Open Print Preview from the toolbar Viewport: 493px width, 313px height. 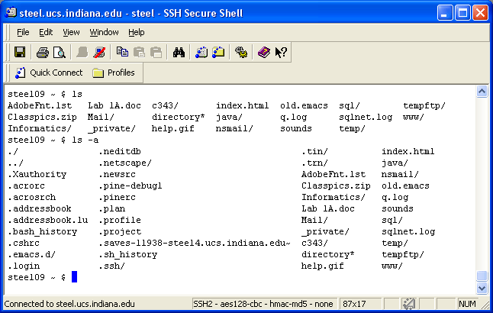tap(60, 52)
